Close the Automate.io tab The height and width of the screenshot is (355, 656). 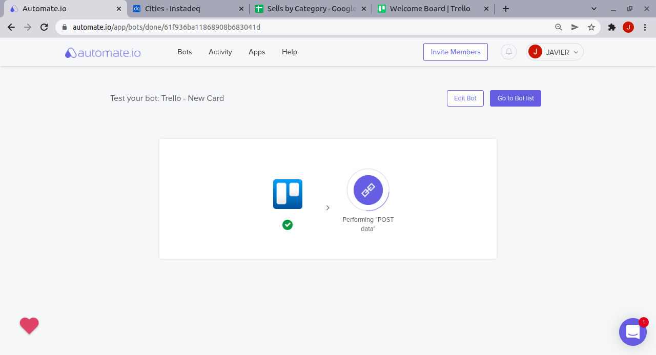[x=119, y=9]
